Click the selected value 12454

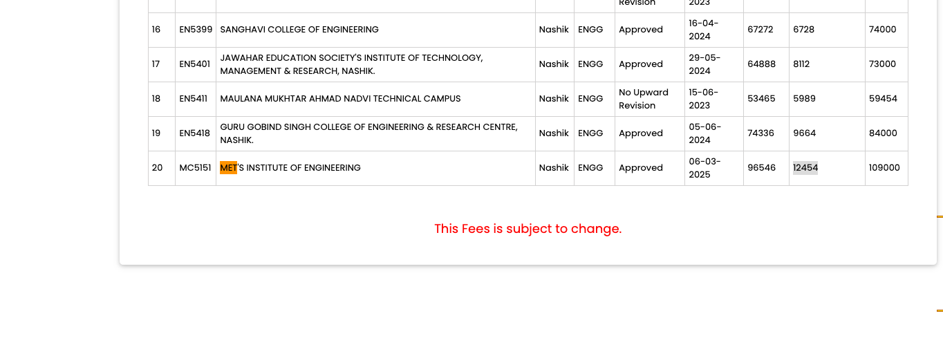pyautogui.click(x=805, y=168)
